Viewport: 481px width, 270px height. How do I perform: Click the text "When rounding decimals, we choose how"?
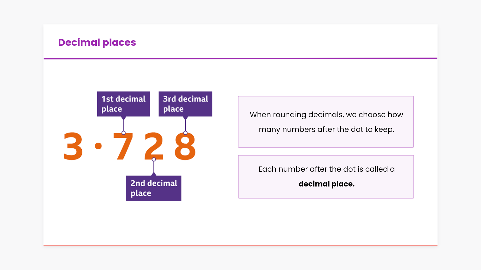coord(326,115)
